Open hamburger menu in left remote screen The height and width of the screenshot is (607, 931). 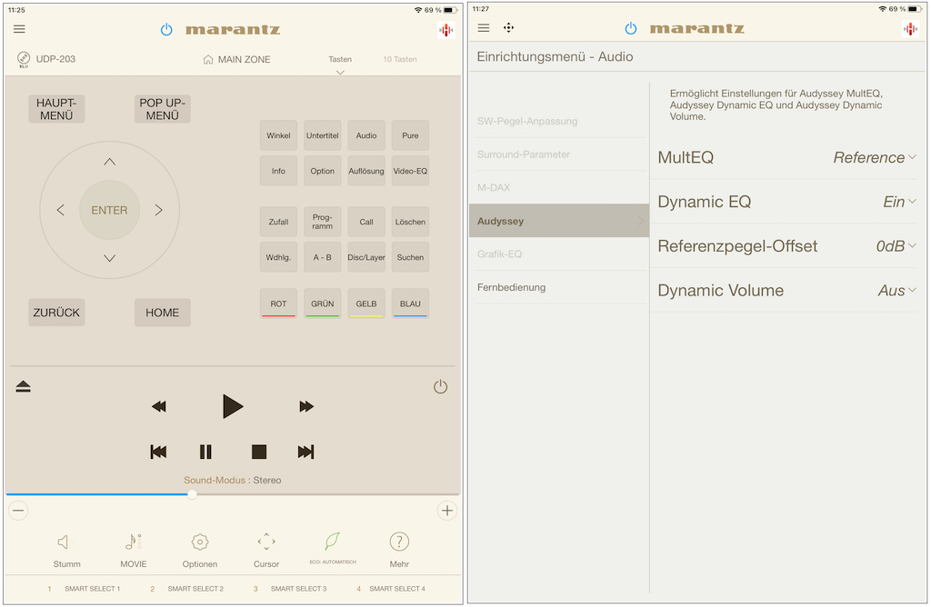[x=19, y=28]
